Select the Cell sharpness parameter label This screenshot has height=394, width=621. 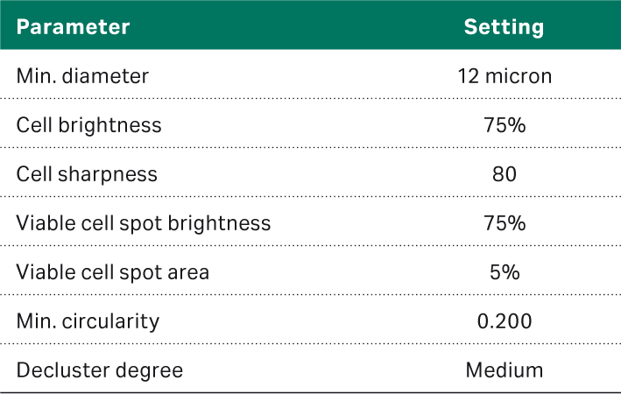tap(87, 174)
